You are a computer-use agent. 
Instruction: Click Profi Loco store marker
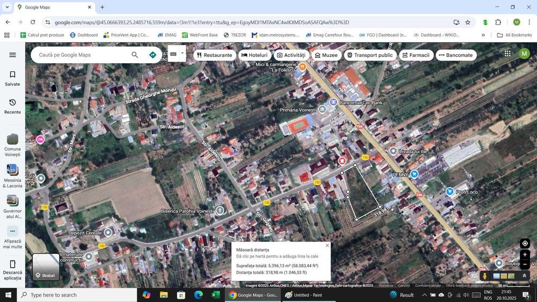(449, 191)
